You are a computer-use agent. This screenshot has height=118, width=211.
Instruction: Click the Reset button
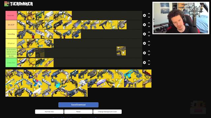pyautogui.click(x=78, y=111)
